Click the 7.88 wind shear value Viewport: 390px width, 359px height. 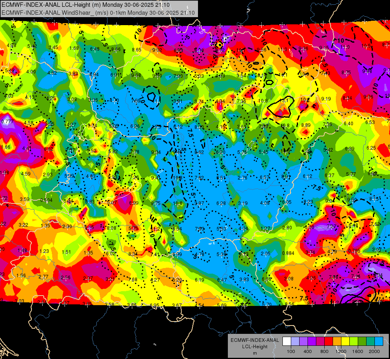333,277
